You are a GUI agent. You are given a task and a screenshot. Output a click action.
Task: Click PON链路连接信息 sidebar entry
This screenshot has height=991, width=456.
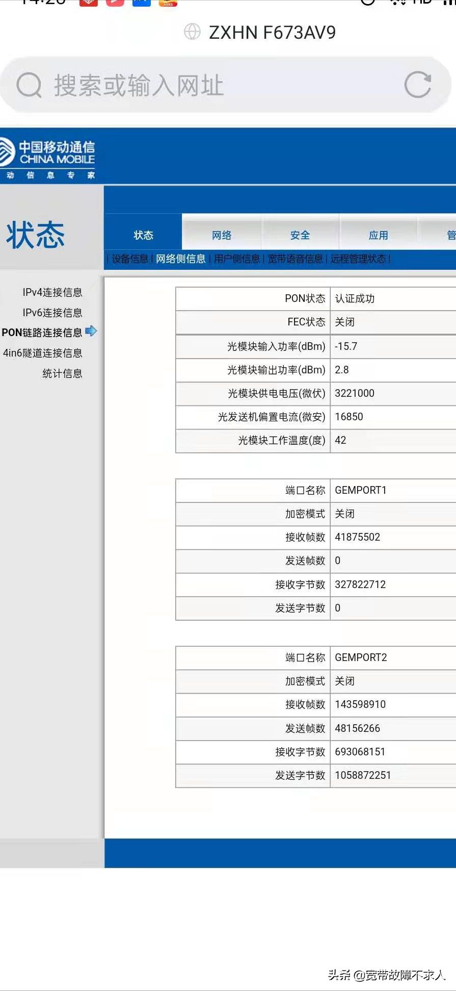[x=42, y=333]
